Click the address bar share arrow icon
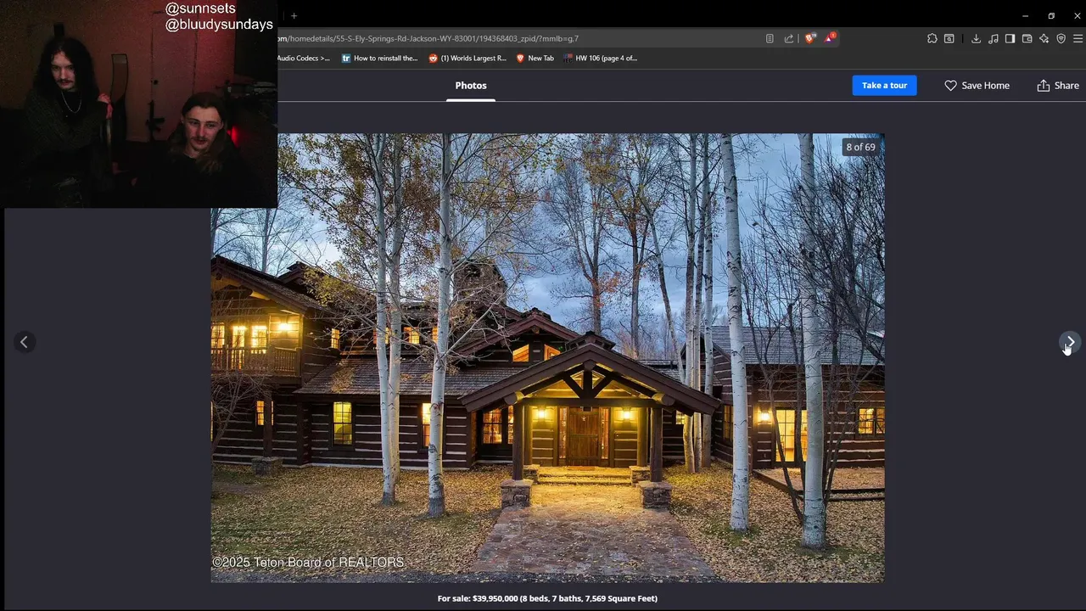 (x=789, y=38)
